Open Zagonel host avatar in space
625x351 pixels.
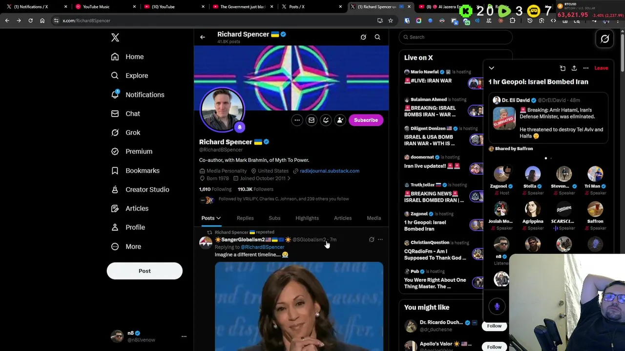tap(501, 174)
